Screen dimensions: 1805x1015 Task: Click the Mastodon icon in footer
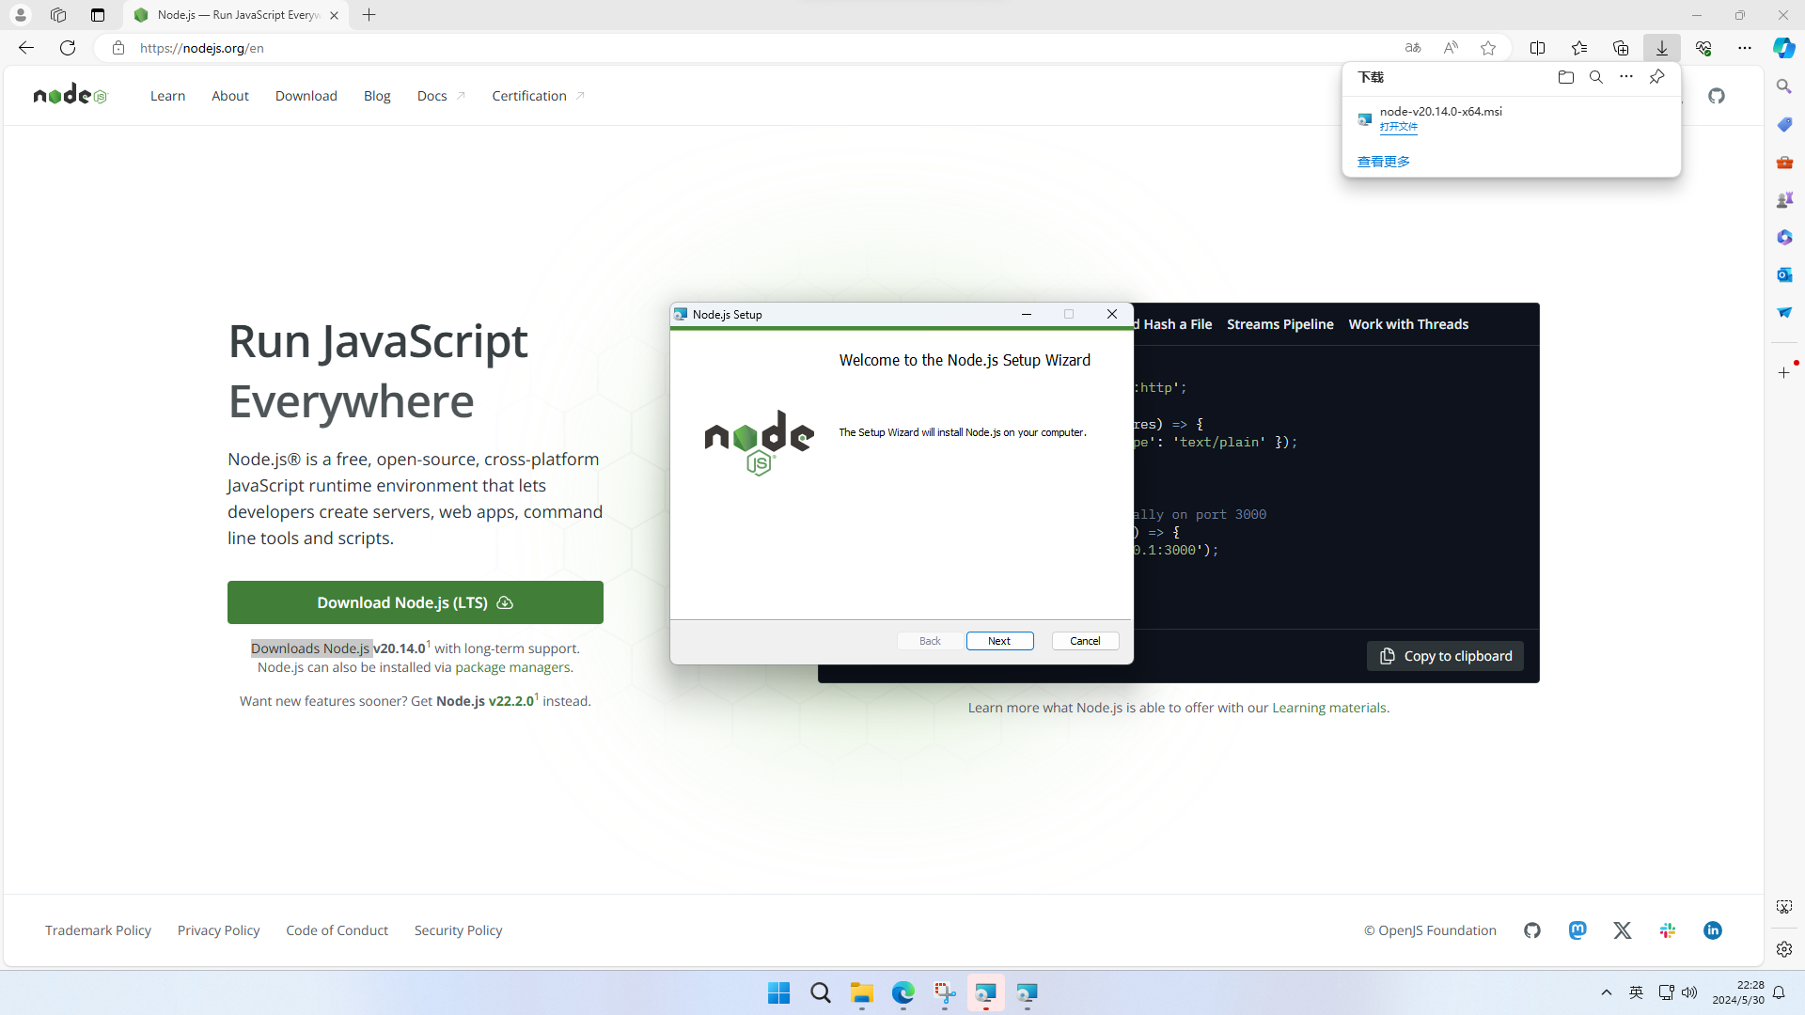point(1577,930)
